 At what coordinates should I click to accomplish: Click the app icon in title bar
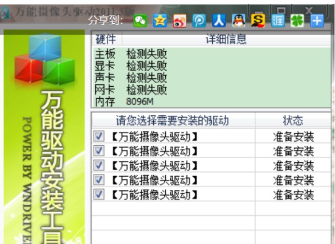click(x=5, y=13)
